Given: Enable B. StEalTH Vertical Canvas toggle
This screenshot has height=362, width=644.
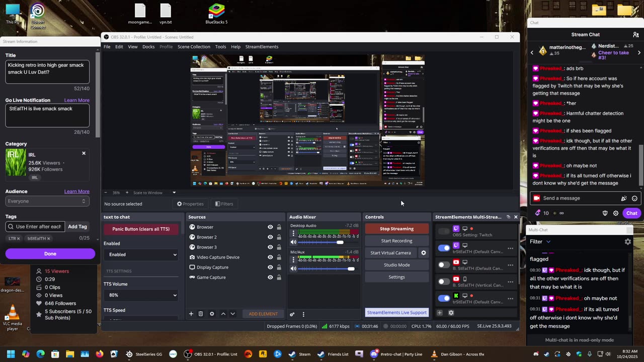Looking at the screenshot, I should pyautogui.click(x=444, y=282).
